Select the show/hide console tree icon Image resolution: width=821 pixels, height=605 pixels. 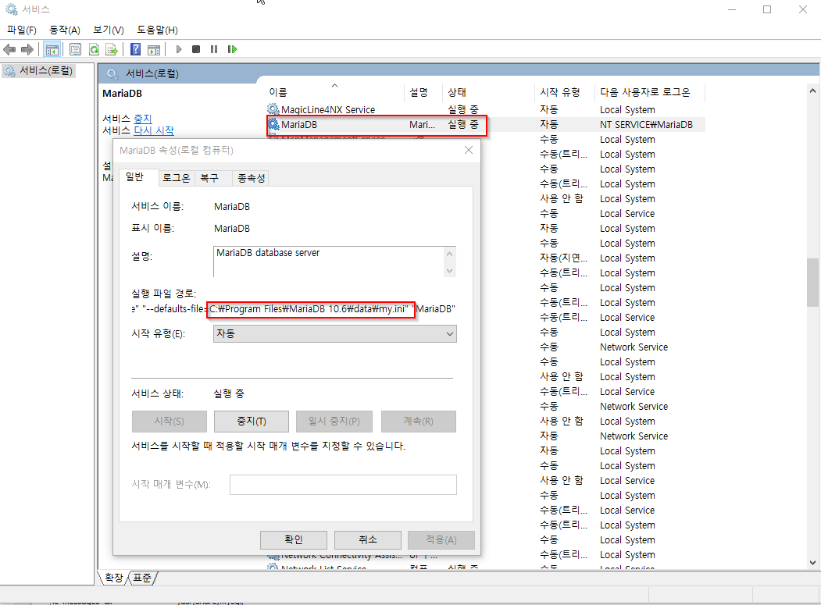pos(52,48)
